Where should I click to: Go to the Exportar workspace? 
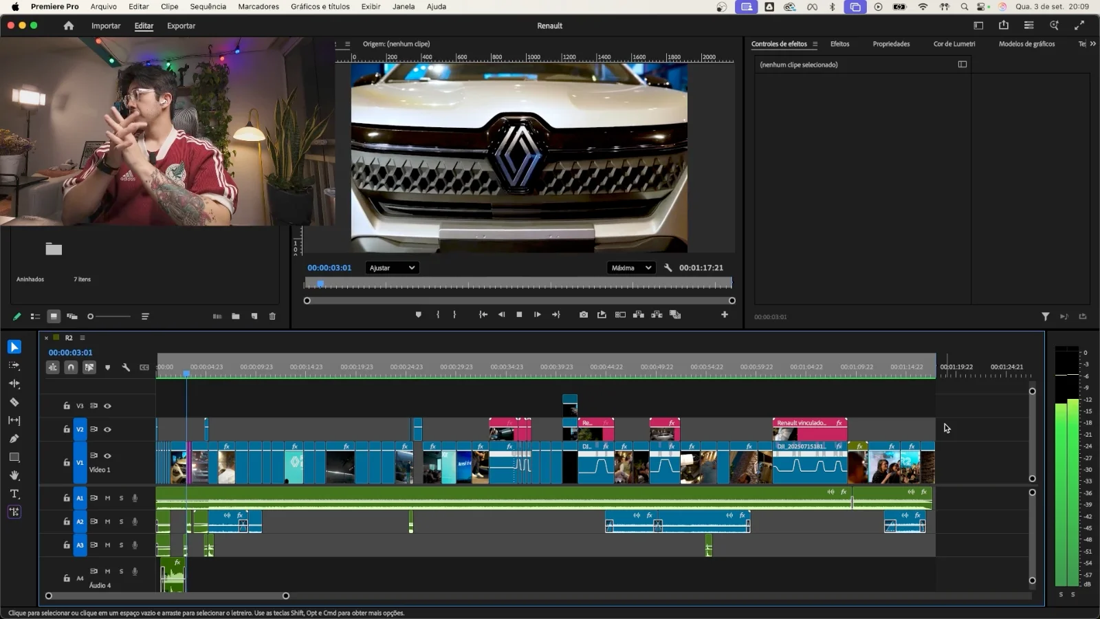(181, 26)
